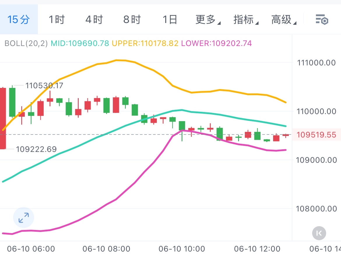
Task: Click the current price tag 109519.55
Action: (x=317, y=135)
